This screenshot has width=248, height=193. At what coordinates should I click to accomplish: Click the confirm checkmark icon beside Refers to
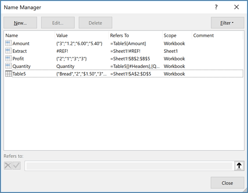pos(17,166)
